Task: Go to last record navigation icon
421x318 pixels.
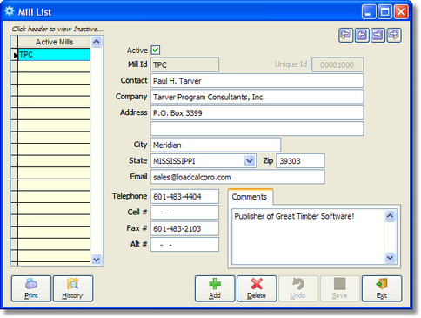Action: click(x=394, y=36)
